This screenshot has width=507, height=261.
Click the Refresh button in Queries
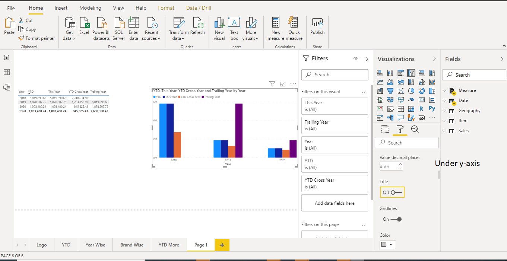click(197, 26)
